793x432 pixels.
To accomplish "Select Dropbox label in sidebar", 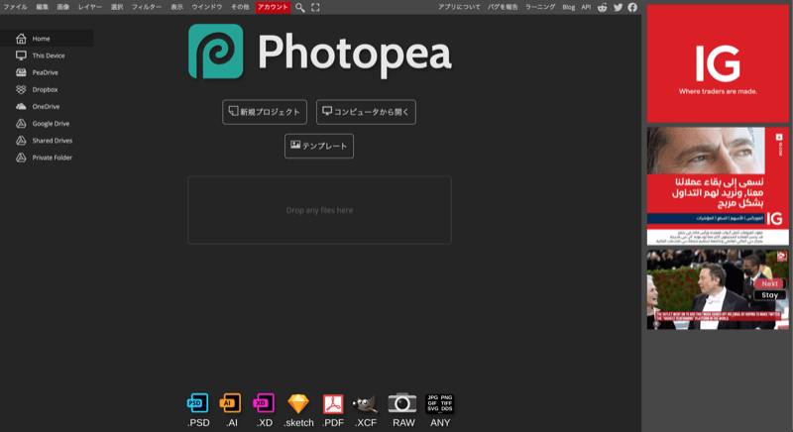I will pyautogui.click(x=45, y=90).
